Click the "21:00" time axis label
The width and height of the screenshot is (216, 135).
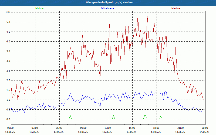181,128
